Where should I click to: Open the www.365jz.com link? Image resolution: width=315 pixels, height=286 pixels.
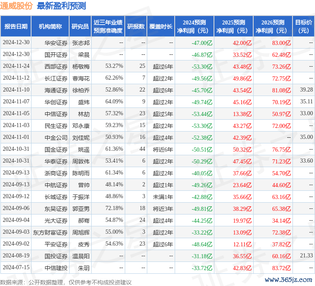coord(288,279)
